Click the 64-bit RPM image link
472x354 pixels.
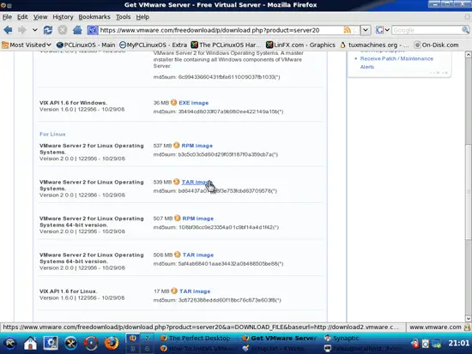(197, 219)
